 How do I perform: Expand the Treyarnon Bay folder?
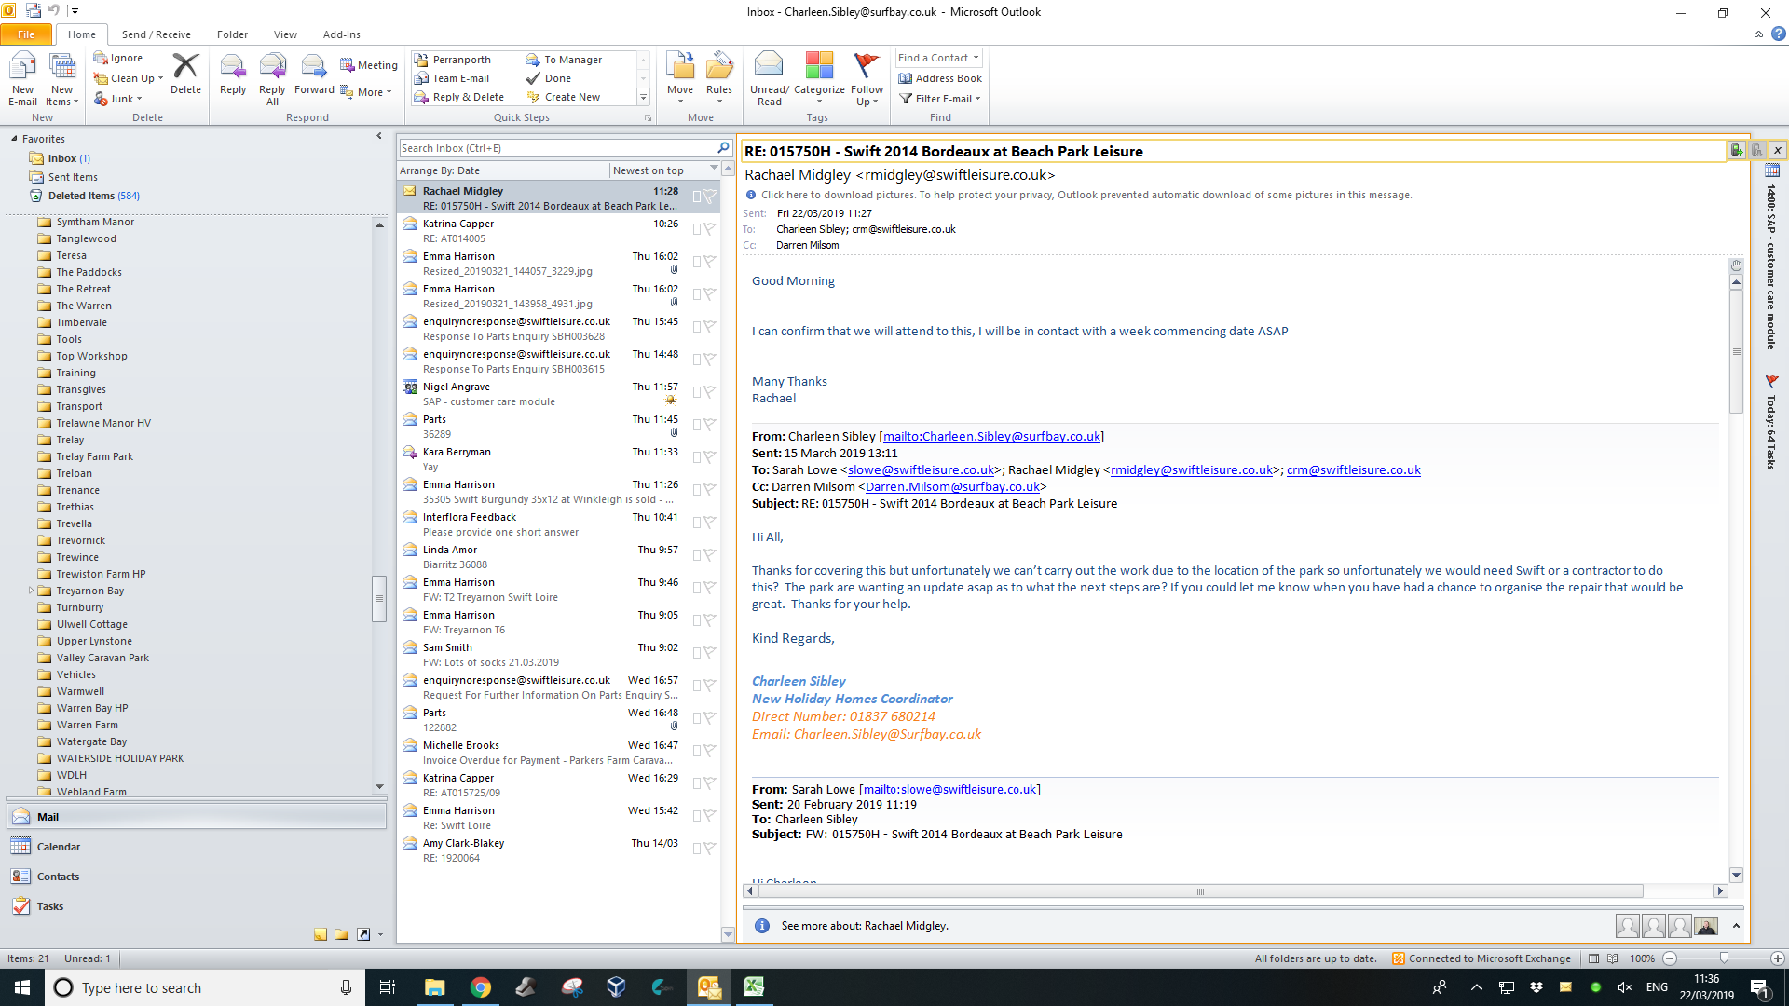point(31,591)
